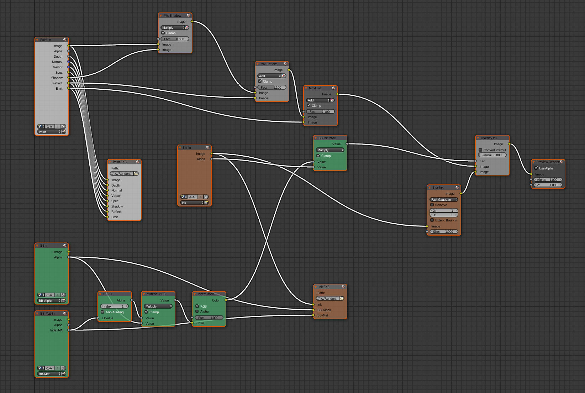The height and width of the screenshot is (393, 585).
Task: Enable Extend Bounds in Blur-Ink node
Action: click(x=432, y=220)
